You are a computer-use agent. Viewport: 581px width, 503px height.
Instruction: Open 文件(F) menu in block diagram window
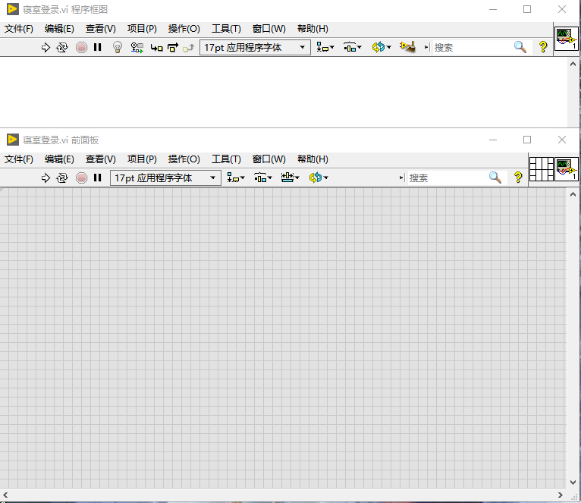click(x=18, y=29)
